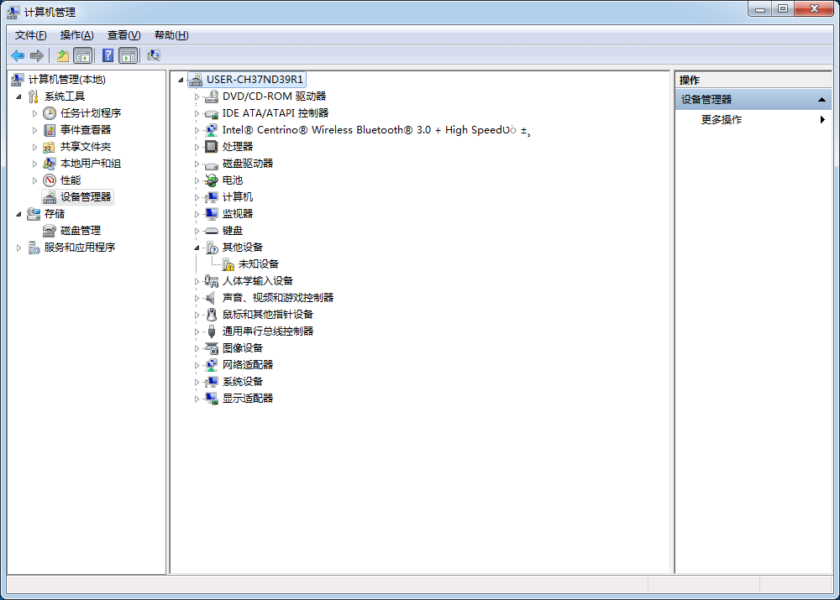Open the 文件(F) menu
Screen dimensions: 840x600
pyautogui.click(x=30, y=35)
